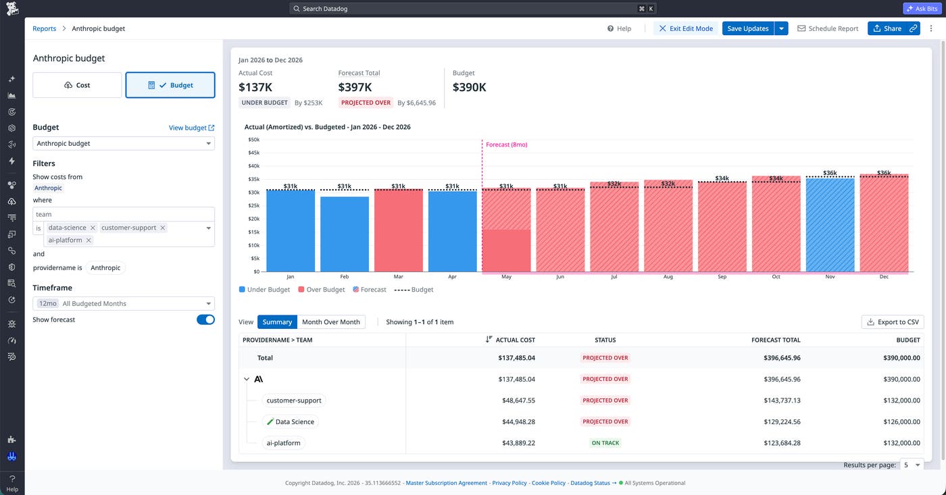Open the hexagon sidebar icon
Screen dimensions: 946x495
coord(11,128)
